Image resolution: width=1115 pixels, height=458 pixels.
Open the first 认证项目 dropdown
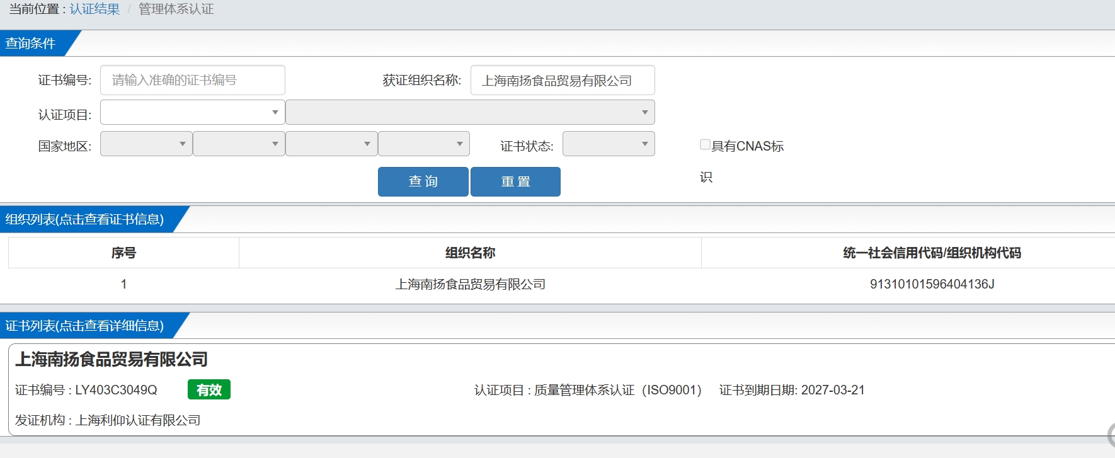[193, 112]
